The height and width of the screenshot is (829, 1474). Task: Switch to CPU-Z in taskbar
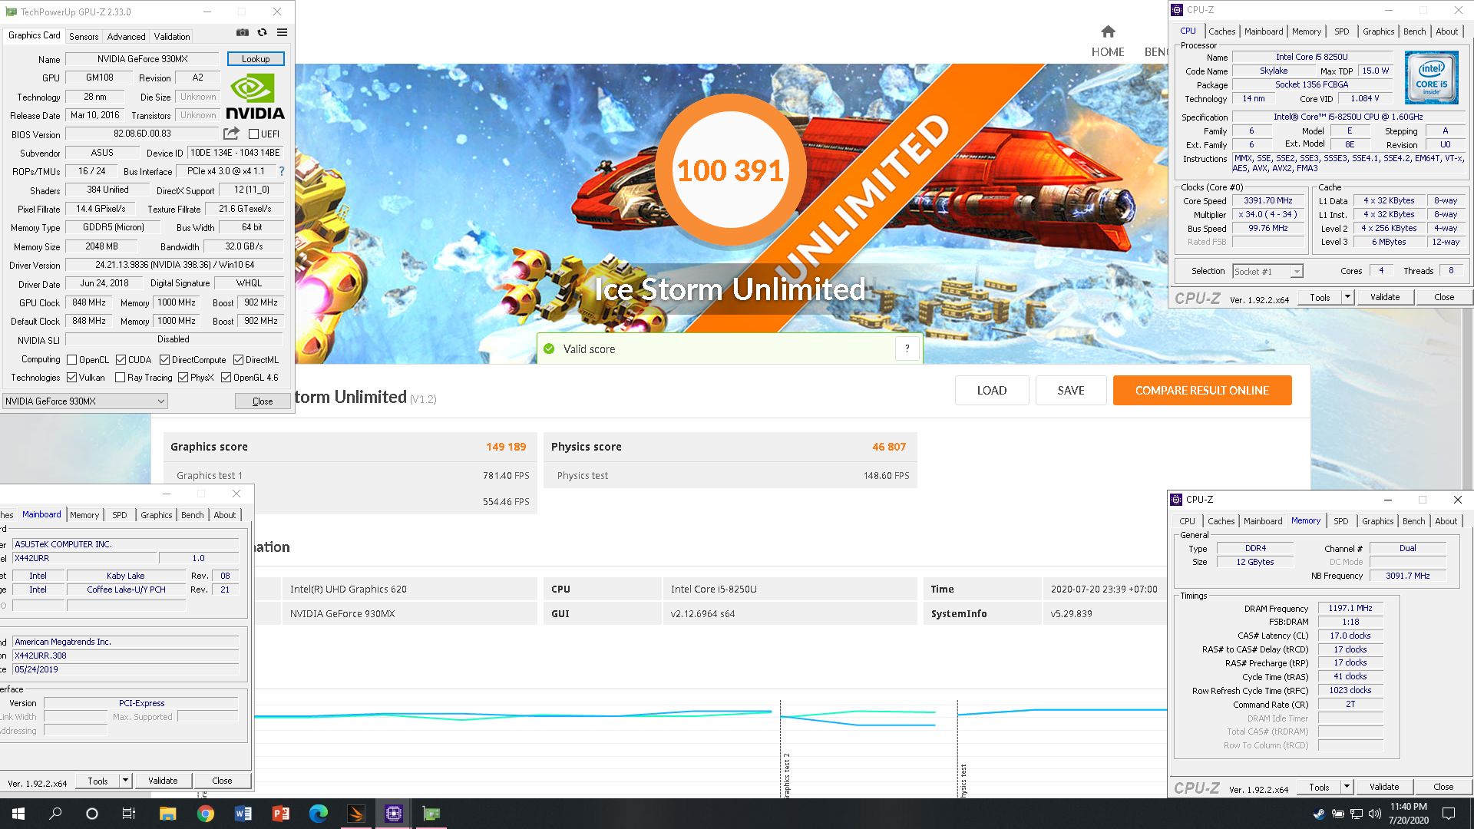pos(394,814)
